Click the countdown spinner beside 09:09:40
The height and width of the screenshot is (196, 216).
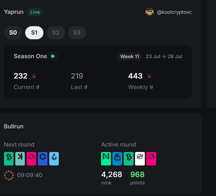tap(9, 175)
